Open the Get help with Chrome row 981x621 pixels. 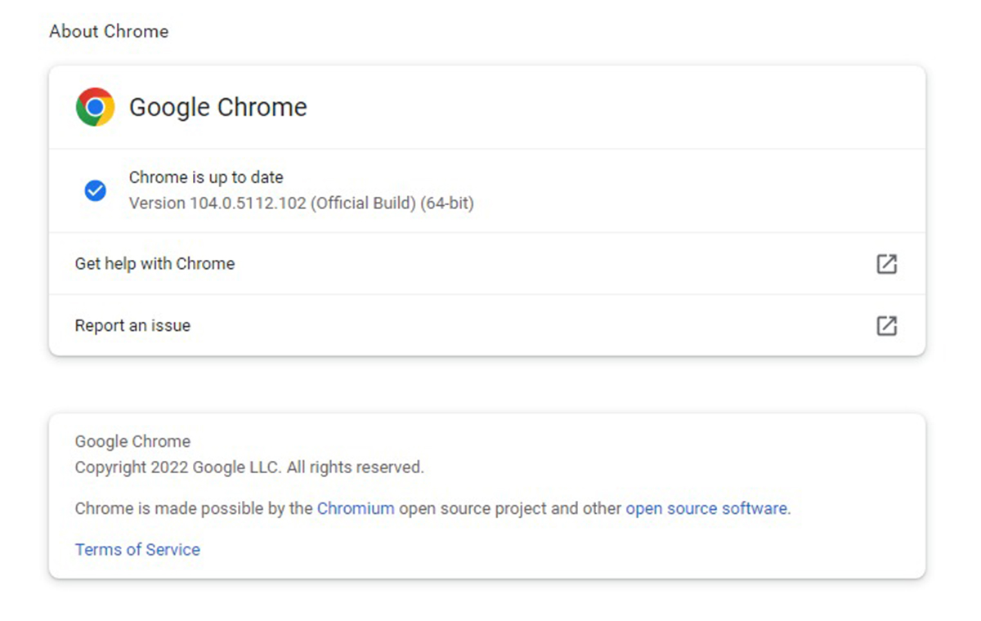pyautogui.click(x=155, y=263)
